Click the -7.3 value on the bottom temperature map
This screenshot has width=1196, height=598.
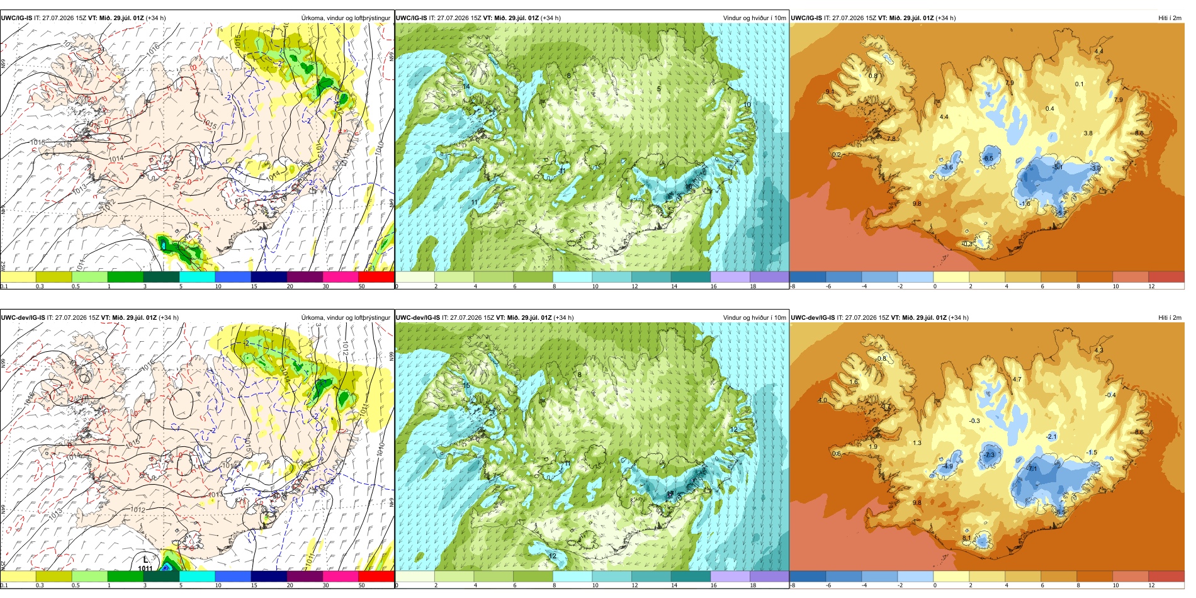point(989,455)
